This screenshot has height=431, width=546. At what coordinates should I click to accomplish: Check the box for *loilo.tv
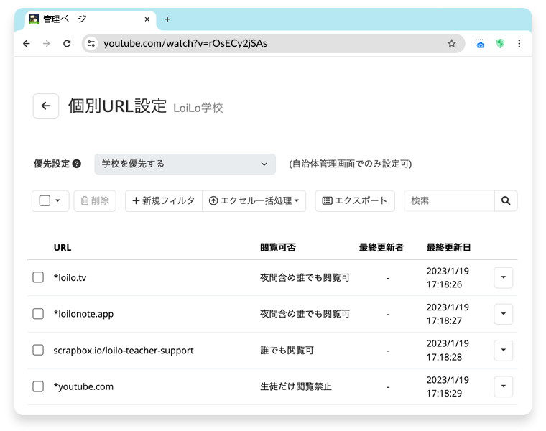38,277
